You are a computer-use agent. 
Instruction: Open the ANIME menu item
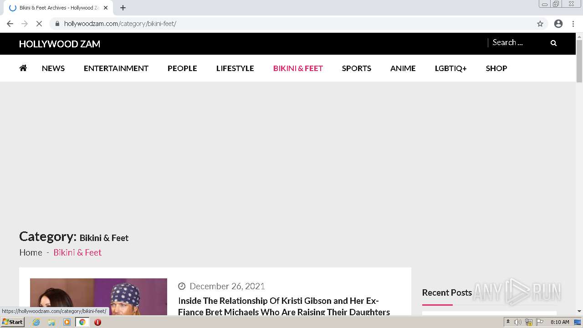coord(403,68)
